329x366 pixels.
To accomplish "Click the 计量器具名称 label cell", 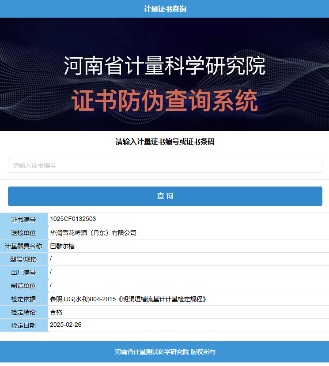I will pyautogui.click(x=23, y=246).
